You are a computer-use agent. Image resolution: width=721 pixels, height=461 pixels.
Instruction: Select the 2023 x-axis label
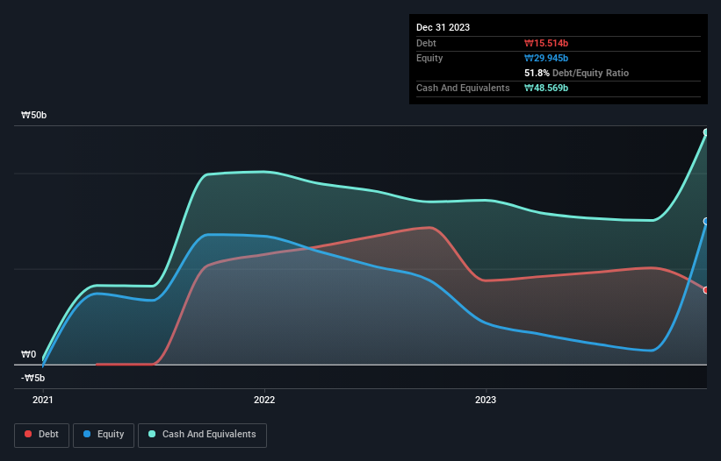[486, 400]
